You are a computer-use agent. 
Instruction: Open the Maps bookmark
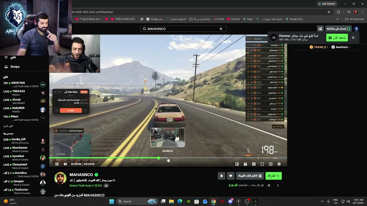click(248, 19)
